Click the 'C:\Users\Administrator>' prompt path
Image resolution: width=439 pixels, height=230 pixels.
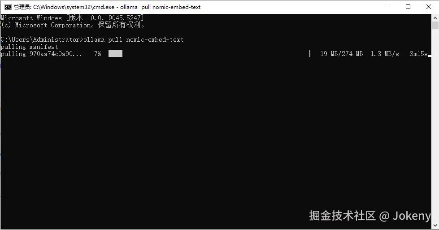point(42,39)
